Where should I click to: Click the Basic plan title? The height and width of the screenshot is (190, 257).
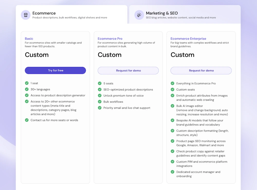coord(29,39)
